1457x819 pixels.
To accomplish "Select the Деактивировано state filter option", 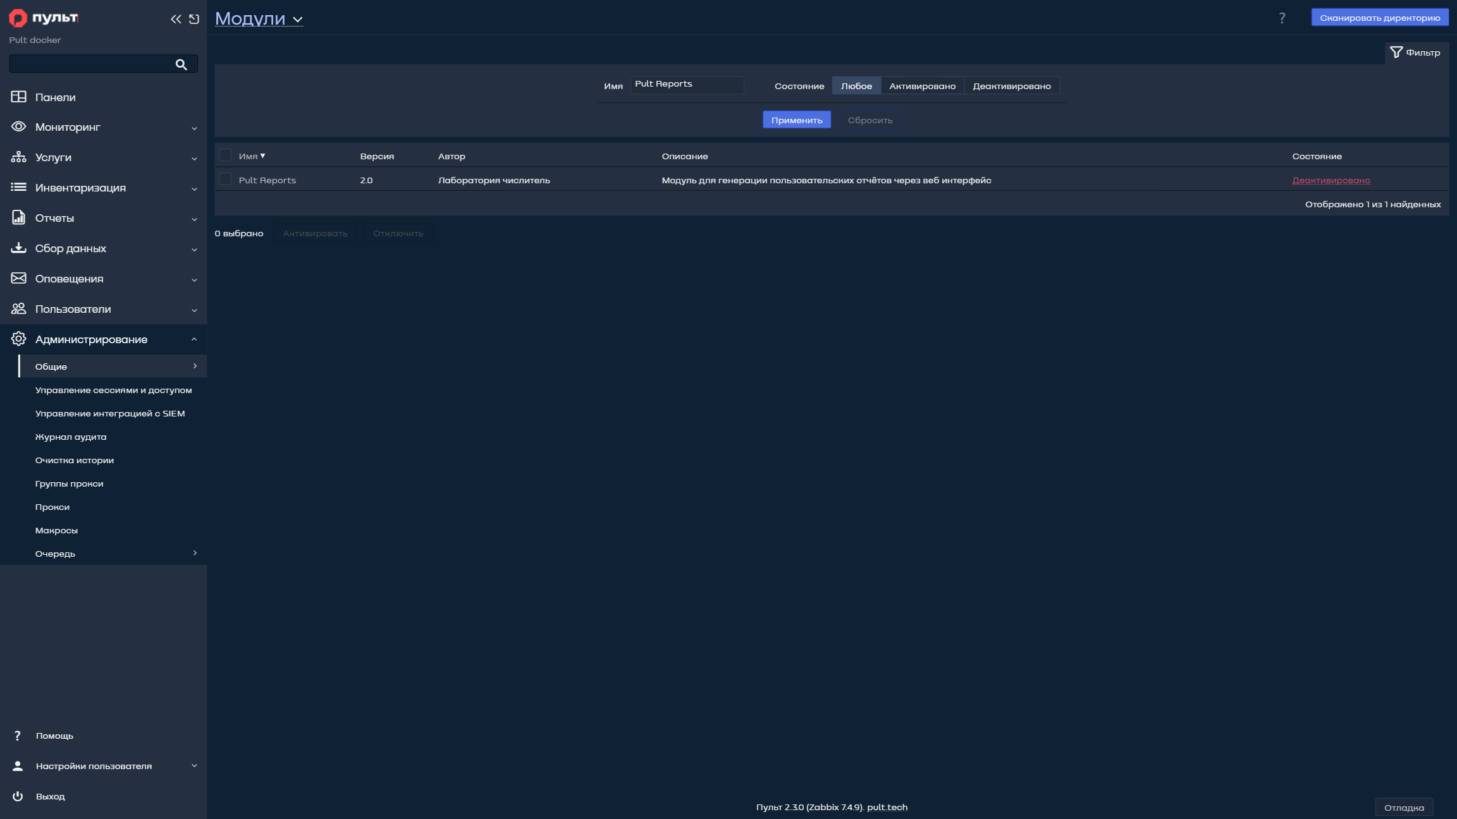I will (x=1012, y=86).
